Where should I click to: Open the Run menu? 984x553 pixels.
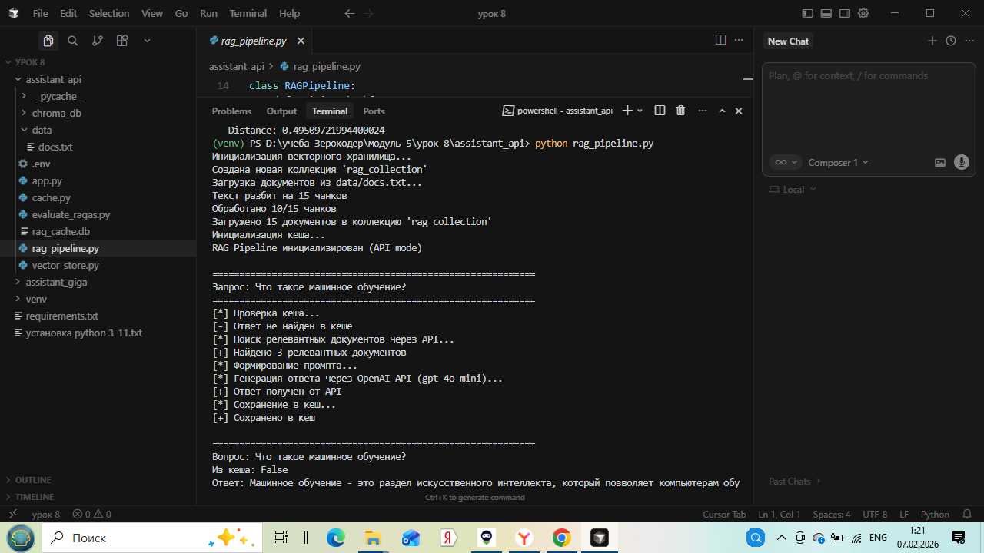click(x=208, y=13)
